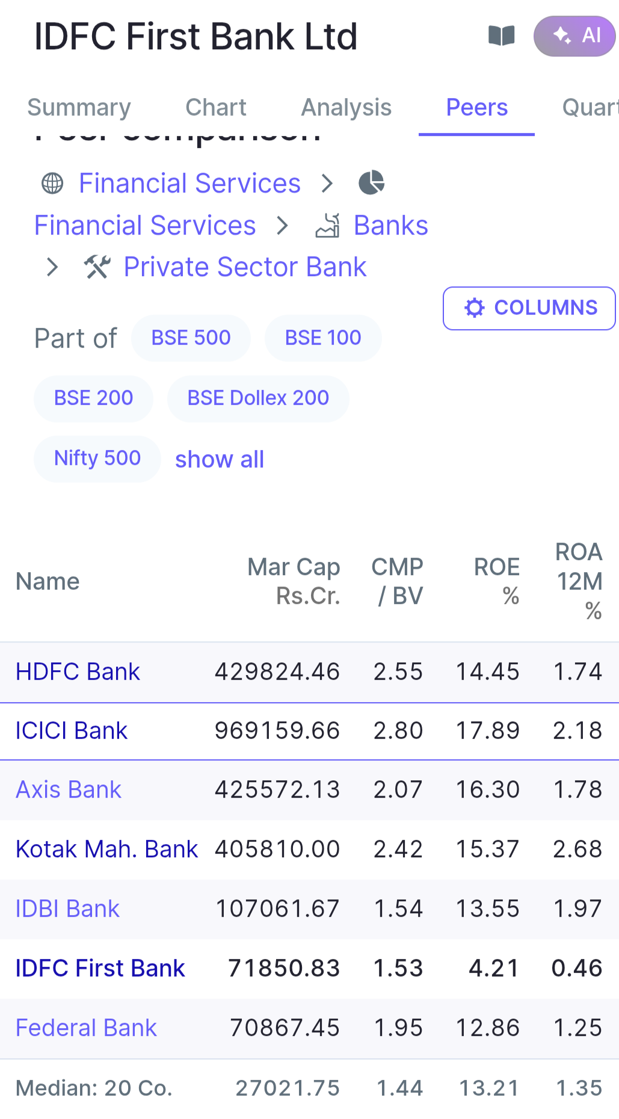Click the pie chart sector icon
Viewport: 619px width, 1119px height.
[372, 183]
